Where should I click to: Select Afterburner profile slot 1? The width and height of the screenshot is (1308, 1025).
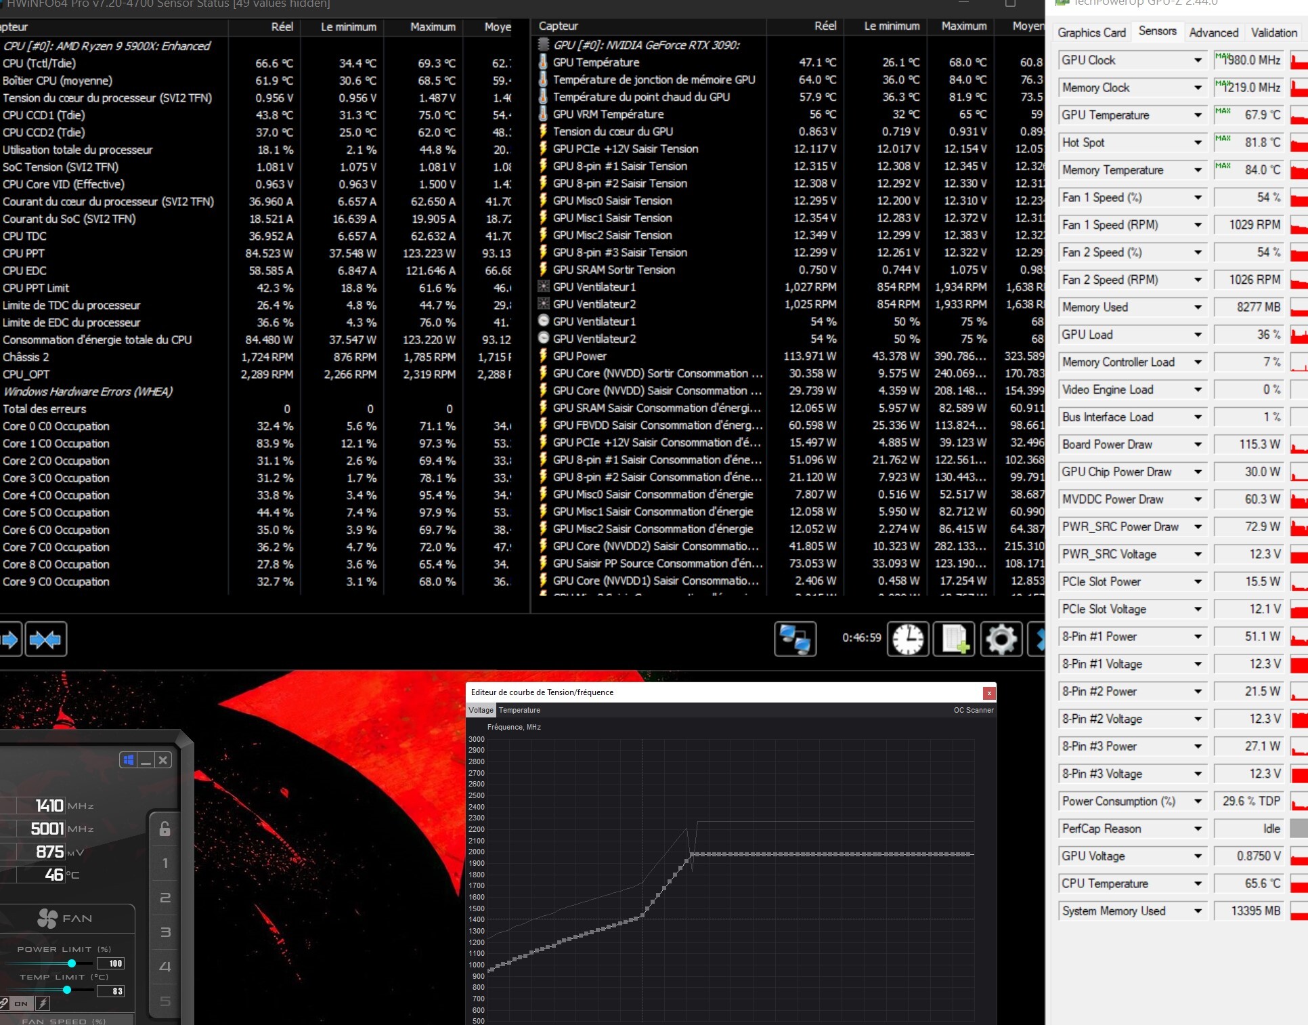pyautogui.click(x=165, y=863)
